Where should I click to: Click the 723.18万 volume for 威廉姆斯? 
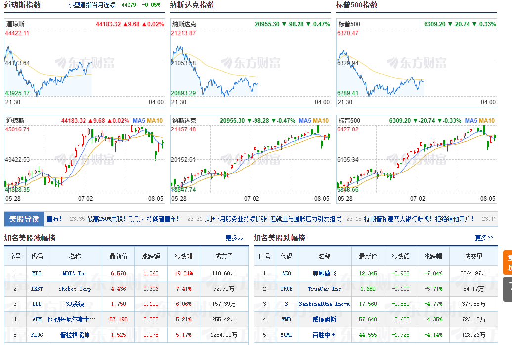(474, 319)
